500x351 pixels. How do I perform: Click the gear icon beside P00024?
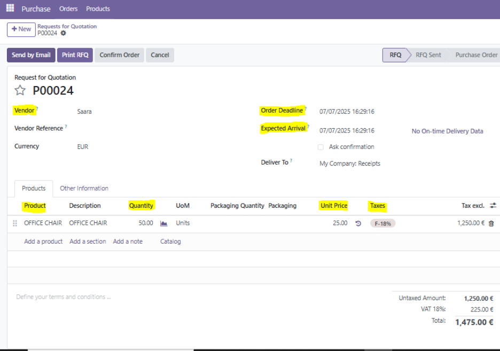click(x=64, y=33)
